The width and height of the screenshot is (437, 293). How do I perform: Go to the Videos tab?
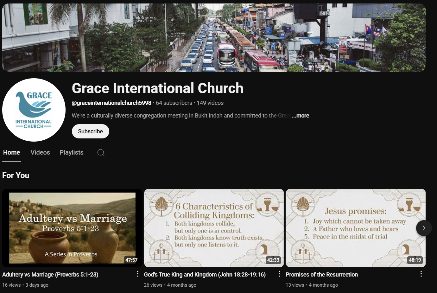click(x=40, y=153)
